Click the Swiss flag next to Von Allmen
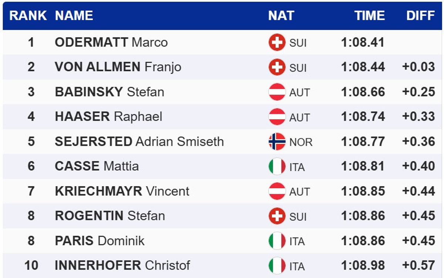 pyautogui.click(x=277, y=67)
